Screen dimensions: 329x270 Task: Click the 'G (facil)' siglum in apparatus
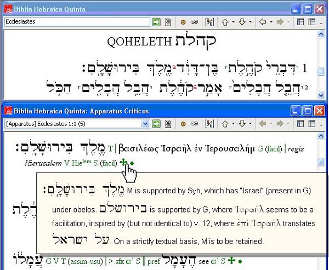pyautogui.click(x=269, y=149)
